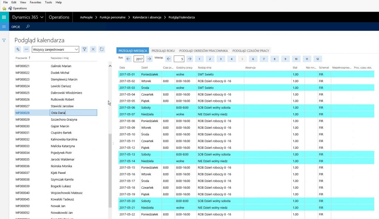Go to next year arrow
Viewport: 379px width, 219px height.
pos(149,59)
